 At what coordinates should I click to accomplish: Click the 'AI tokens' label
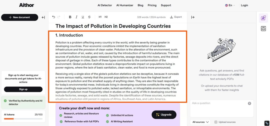(x=9, y=114)
